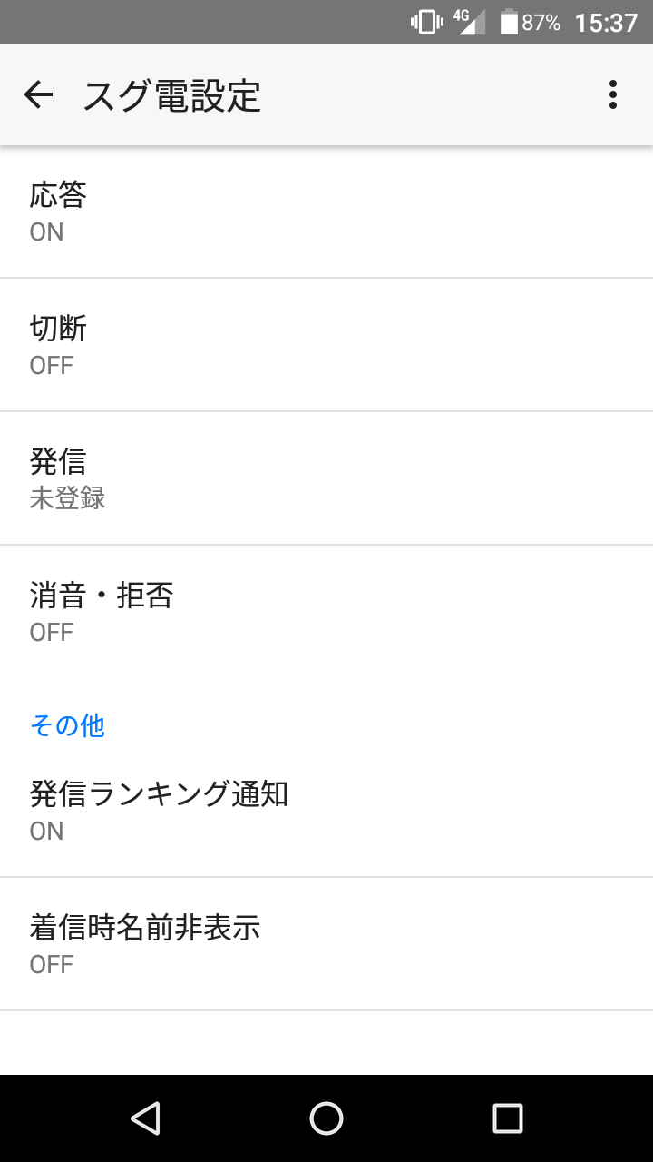Open the 消音・拒否 setting
The image size is (653, 1162).
(x=326, y=612)
